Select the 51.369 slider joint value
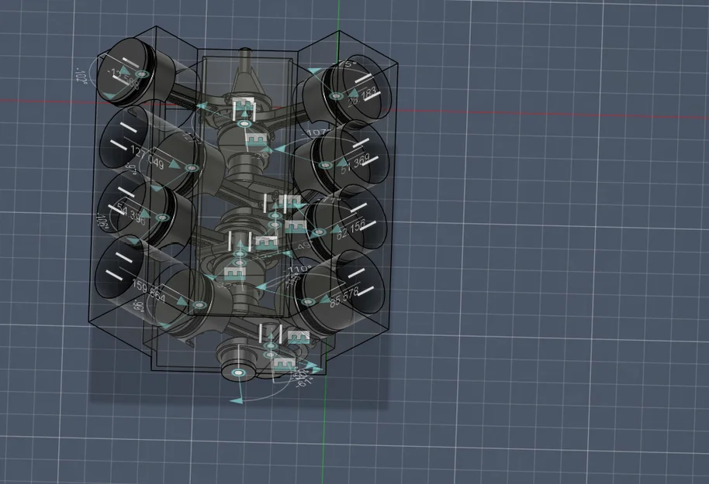 pos(355,165)
